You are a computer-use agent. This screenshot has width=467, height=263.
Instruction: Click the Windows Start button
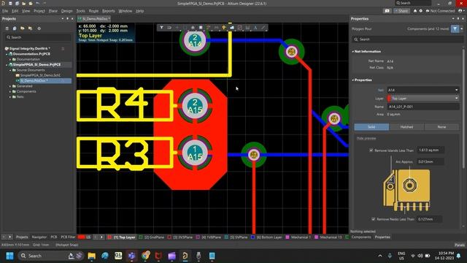coord(9,256)
